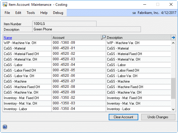Click the window icon in title bar
Screen dimensions: 178x133
pos(5,5)
